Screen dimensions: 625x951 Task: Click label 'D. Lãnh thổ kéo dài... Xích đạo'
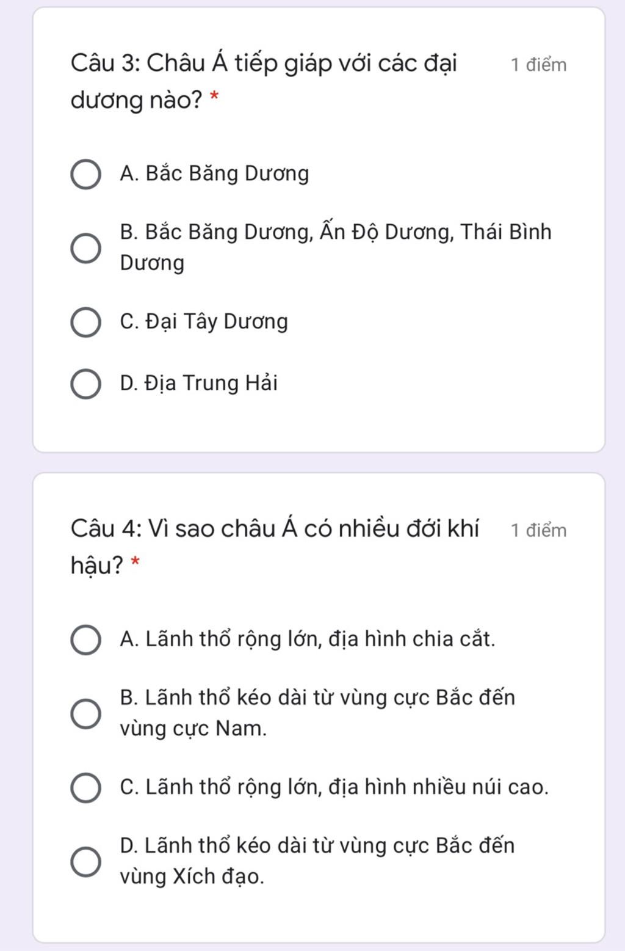[x=317, y=861]
